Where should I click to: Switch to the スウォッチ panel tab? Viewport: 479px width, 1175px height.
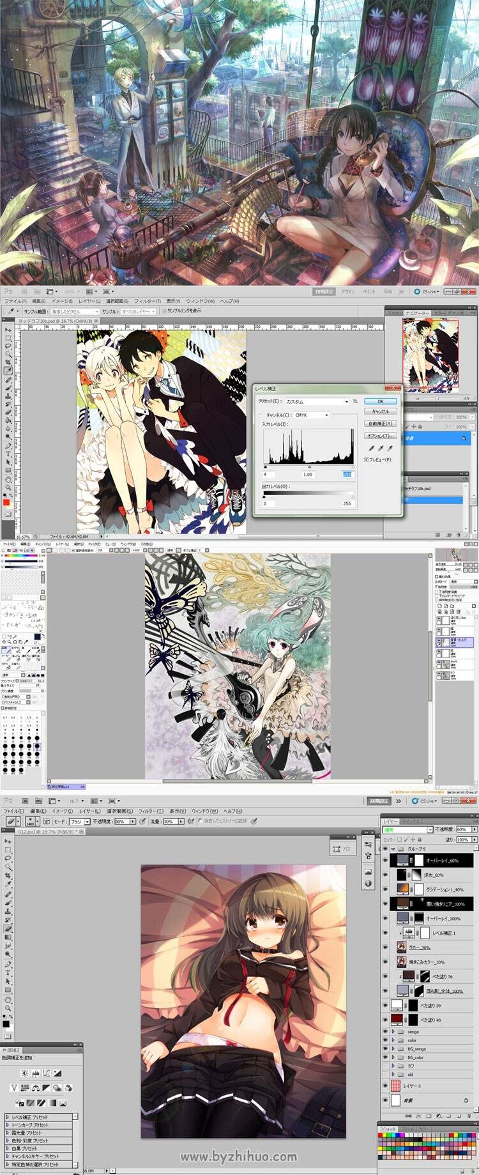coord(388,1129)
